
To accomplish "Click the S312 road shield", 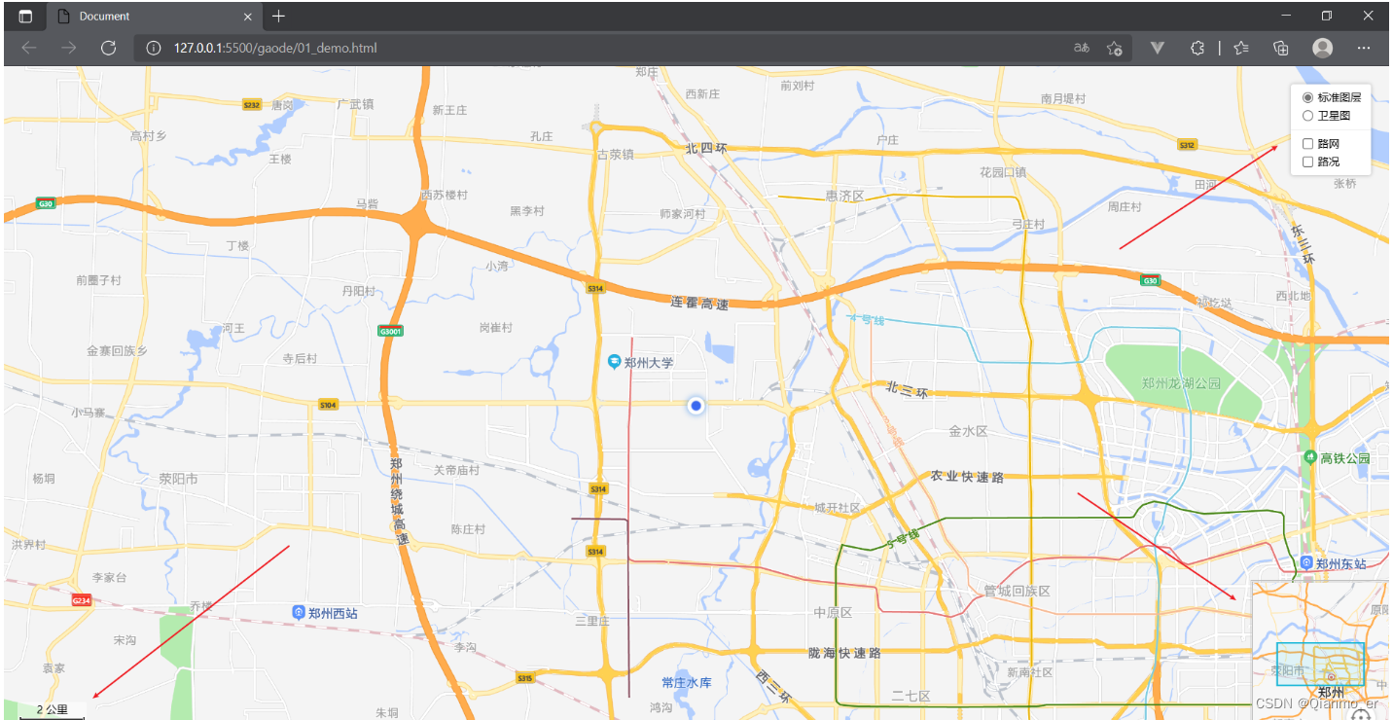I will click(x=1186, y=144).
